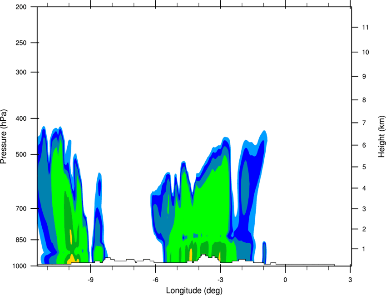Click the -3 longitude tick label
Screen dimensions: 386x295
coord(220,280)
